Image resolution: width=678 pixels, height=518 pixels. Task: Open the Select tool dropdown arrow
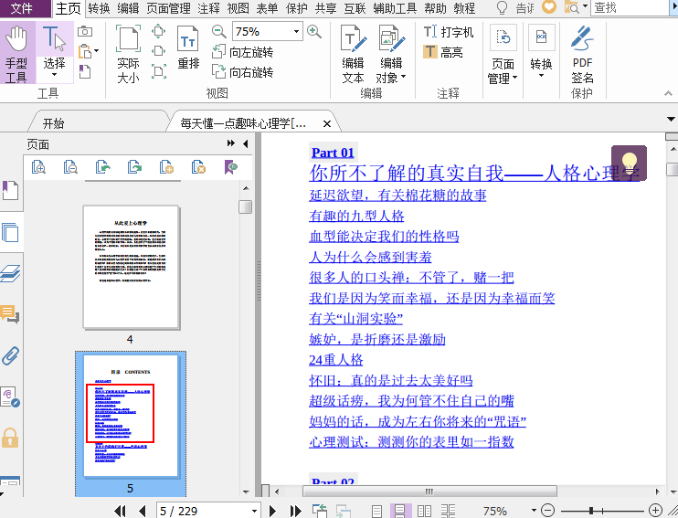coord(54,76)
